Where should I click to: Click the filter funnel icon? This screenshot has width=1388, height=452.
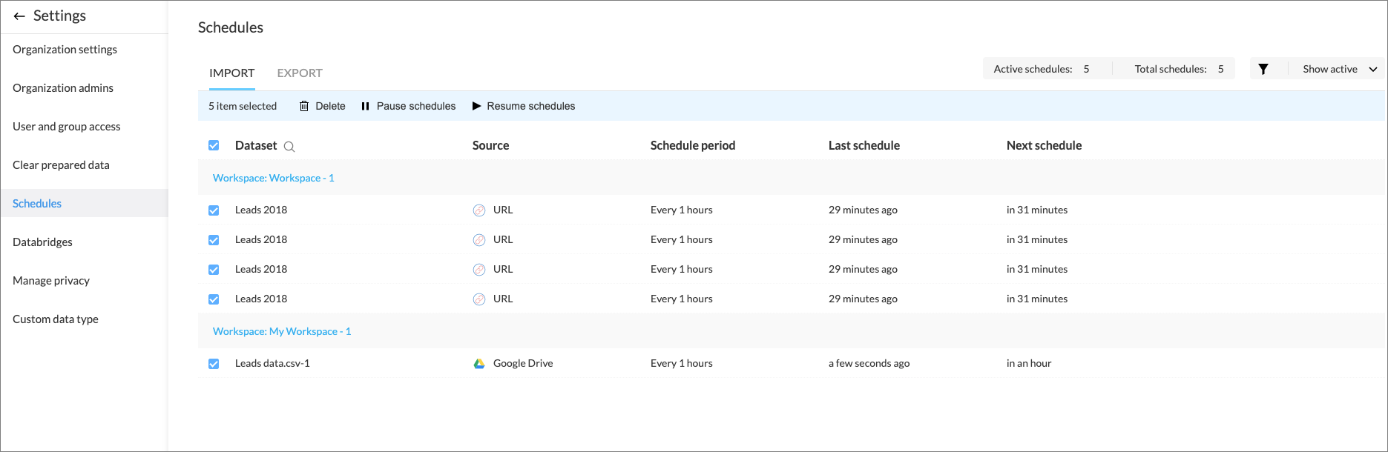1263,69
